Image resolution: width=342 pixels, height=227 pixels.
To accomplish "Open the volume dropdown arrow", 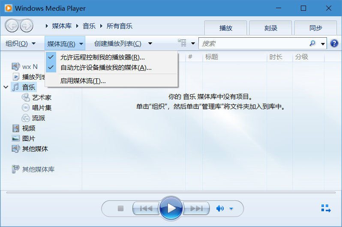I will pos(231,209).
